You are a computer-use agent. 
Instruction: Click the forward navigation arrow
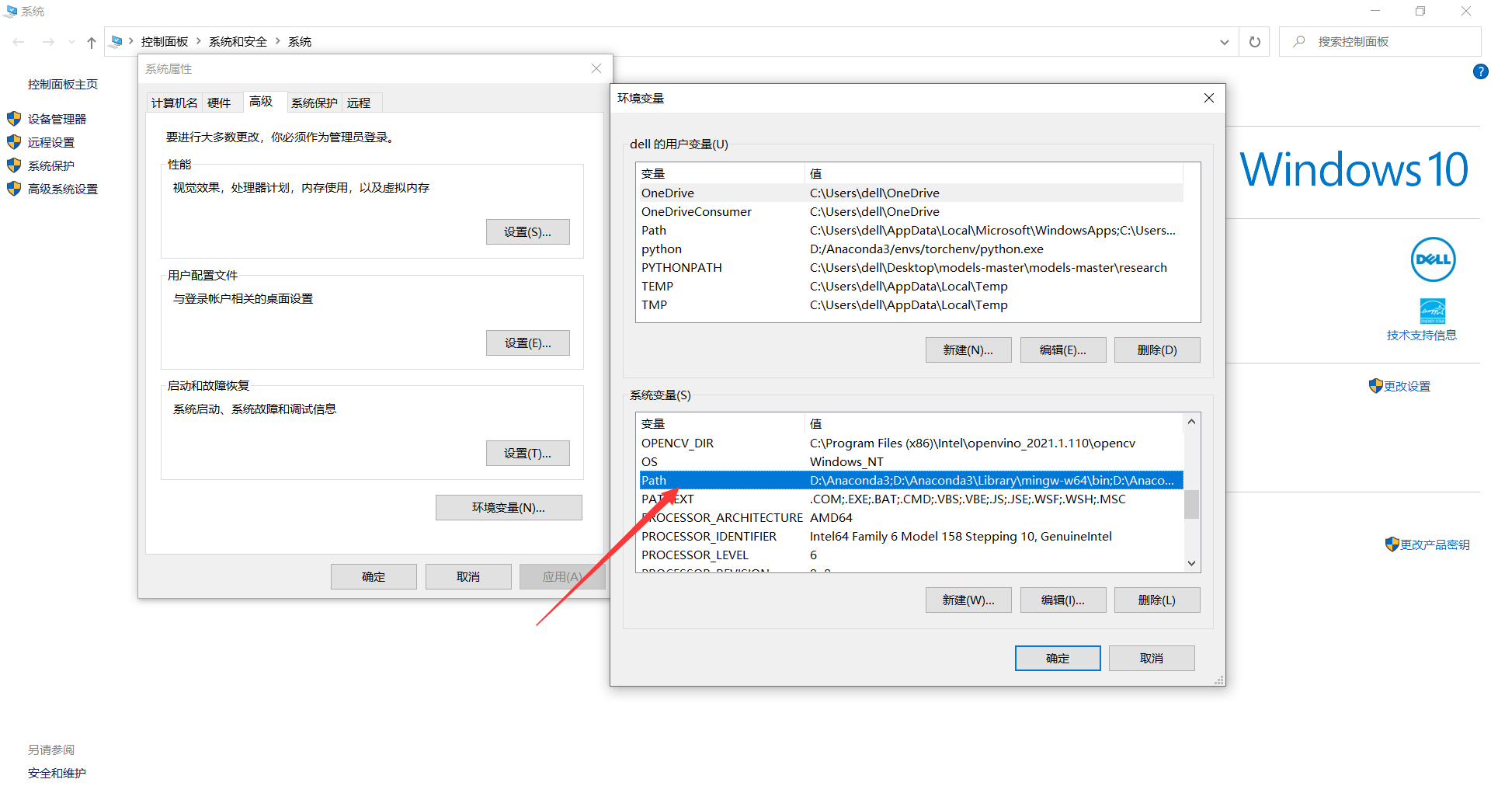48,42
